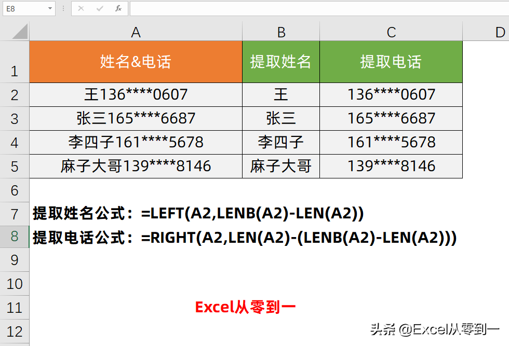Click the 提取电话公式 RIGHT formula text
This screenshot has width=509, height=346.
[245, 238]
